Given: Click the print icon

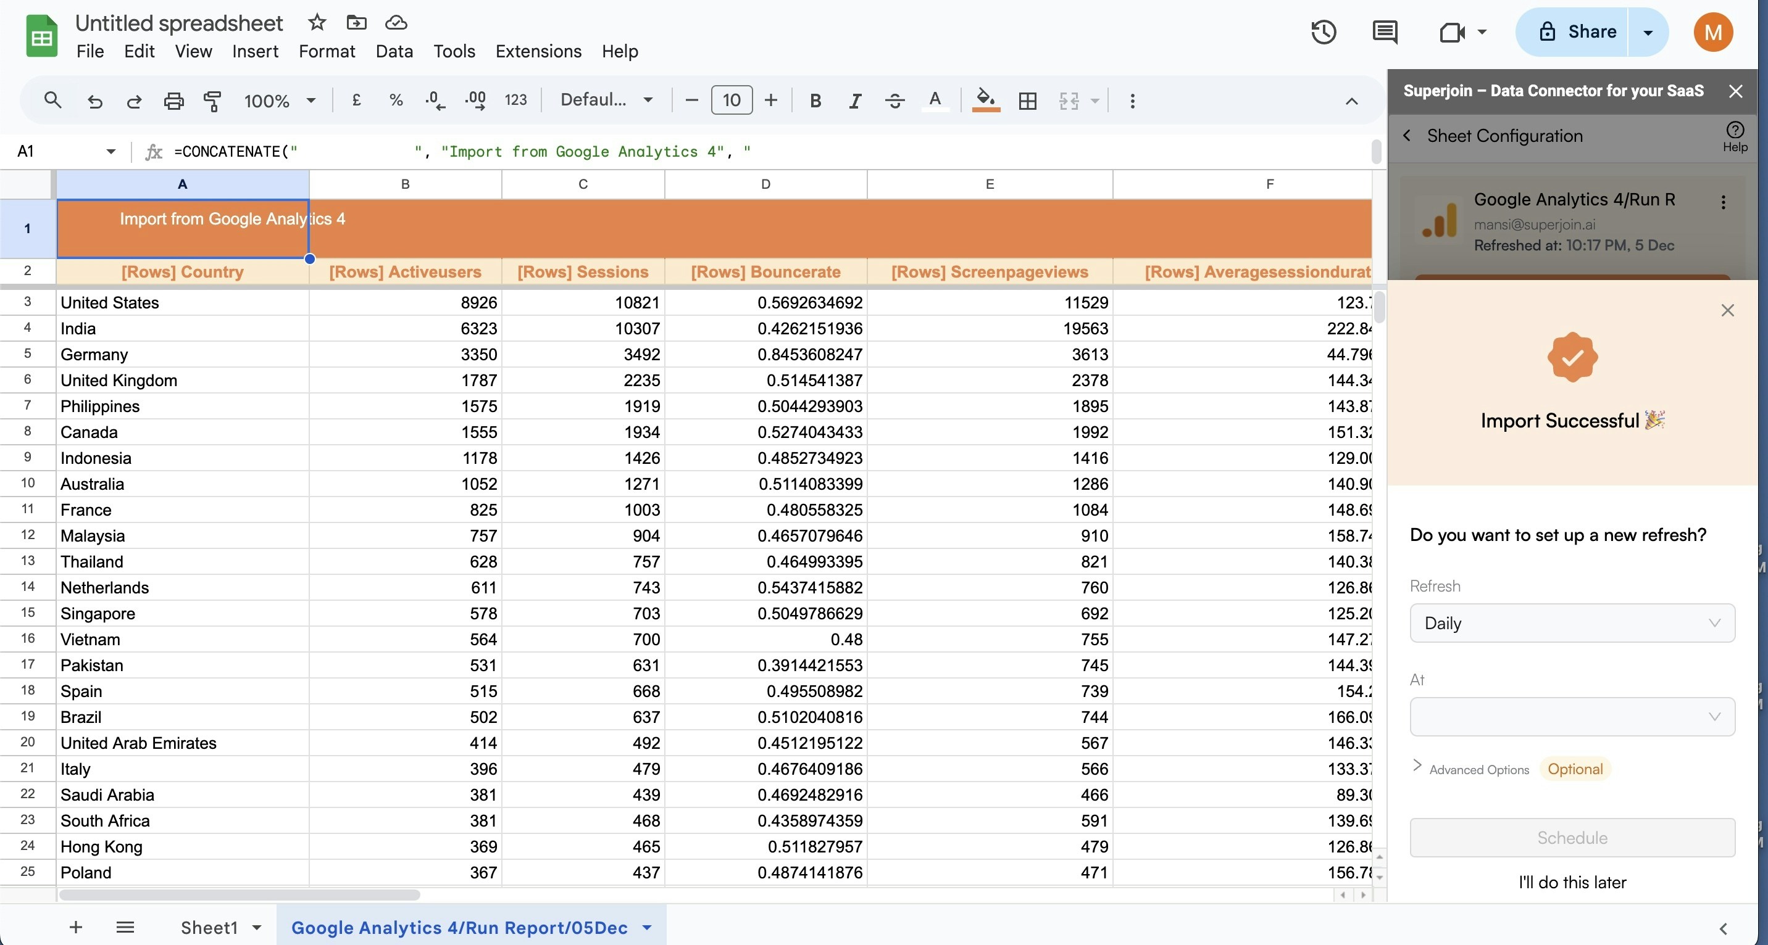Looking at the screenshot, I should point(173,101).
